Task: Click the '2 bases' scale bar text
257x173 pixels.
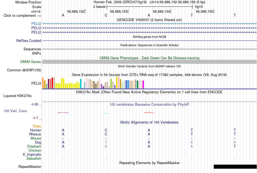Action: [x=99, y=7]
